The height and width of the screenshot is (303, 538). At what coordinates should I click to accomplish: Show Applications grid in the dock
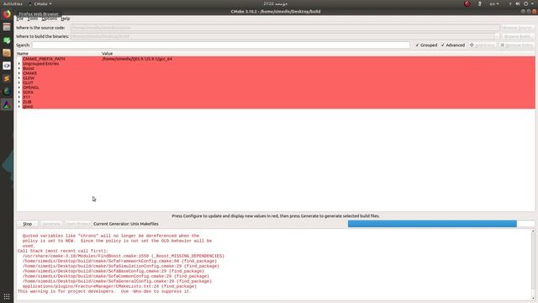point(7,296)
